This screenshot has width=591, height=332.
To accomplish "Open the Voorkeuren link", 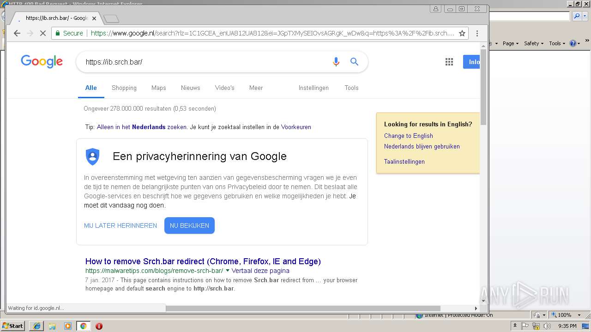I will click(x=296, y=127).
